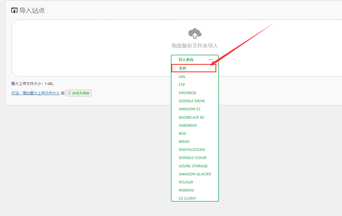This screenshot has height=216, width=342.
Task: Click the 导入站点 heading
Action: tap(32, 10)
